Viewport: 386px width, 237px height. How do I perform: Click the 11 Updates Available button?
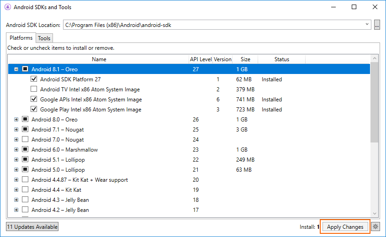[x=32, y=227]
